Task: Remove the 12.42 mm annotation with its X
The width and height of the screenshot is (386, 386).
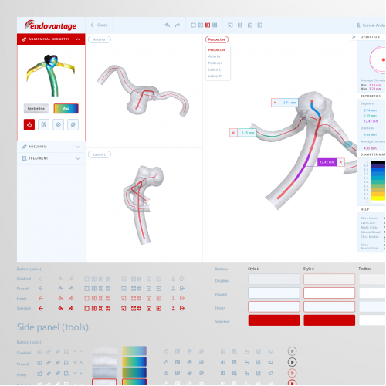Action: tap(340, 162)
